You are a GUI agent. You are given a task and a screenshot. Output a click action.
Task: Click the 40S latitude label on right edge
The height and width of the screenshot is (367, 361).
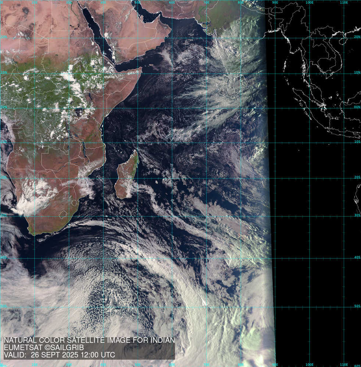click(357, 258)
